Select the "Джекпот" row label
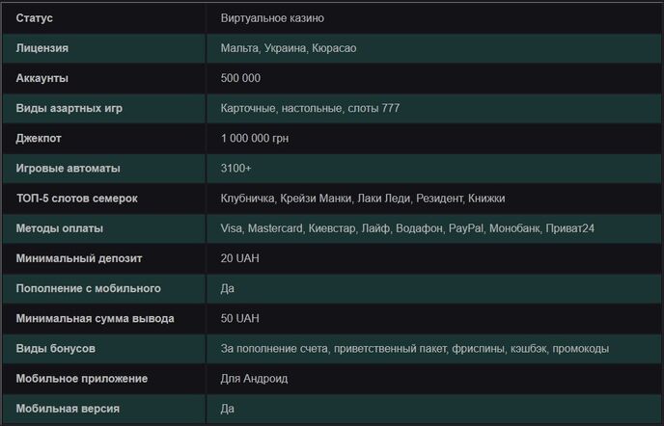 click(39, 138)
